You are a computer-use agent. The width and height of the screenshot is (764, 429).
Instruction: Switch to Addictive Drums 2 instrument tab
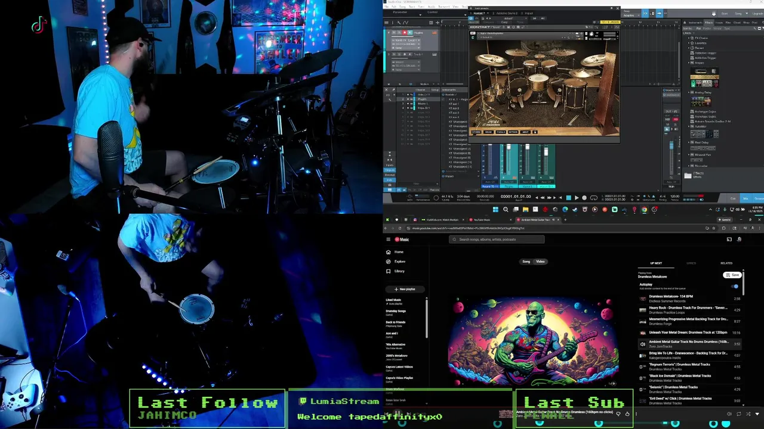[x=507, y=13]
